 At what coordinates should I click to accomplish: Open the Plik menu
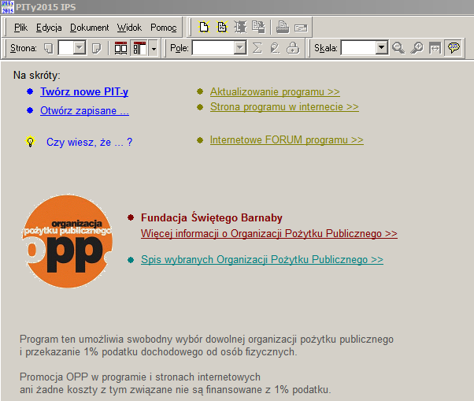click(20, 28)
